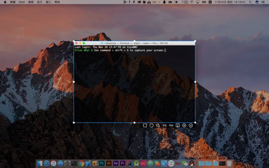Launch Photoshop from the Dock
This screenshot has width=269, height=168.
[x=102, y=163]
